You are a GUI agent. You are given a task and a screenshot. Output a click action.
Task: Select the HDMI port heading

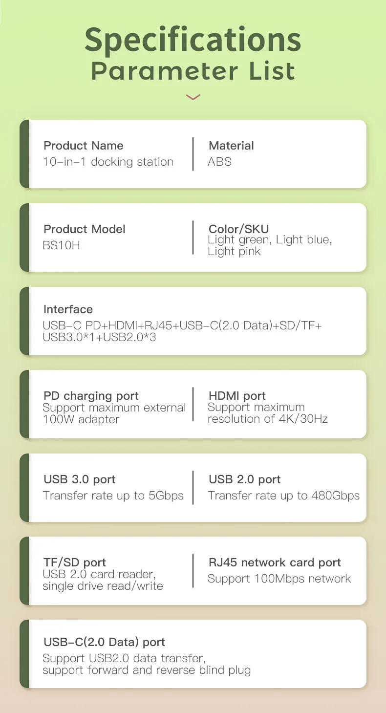pos(237,396)
